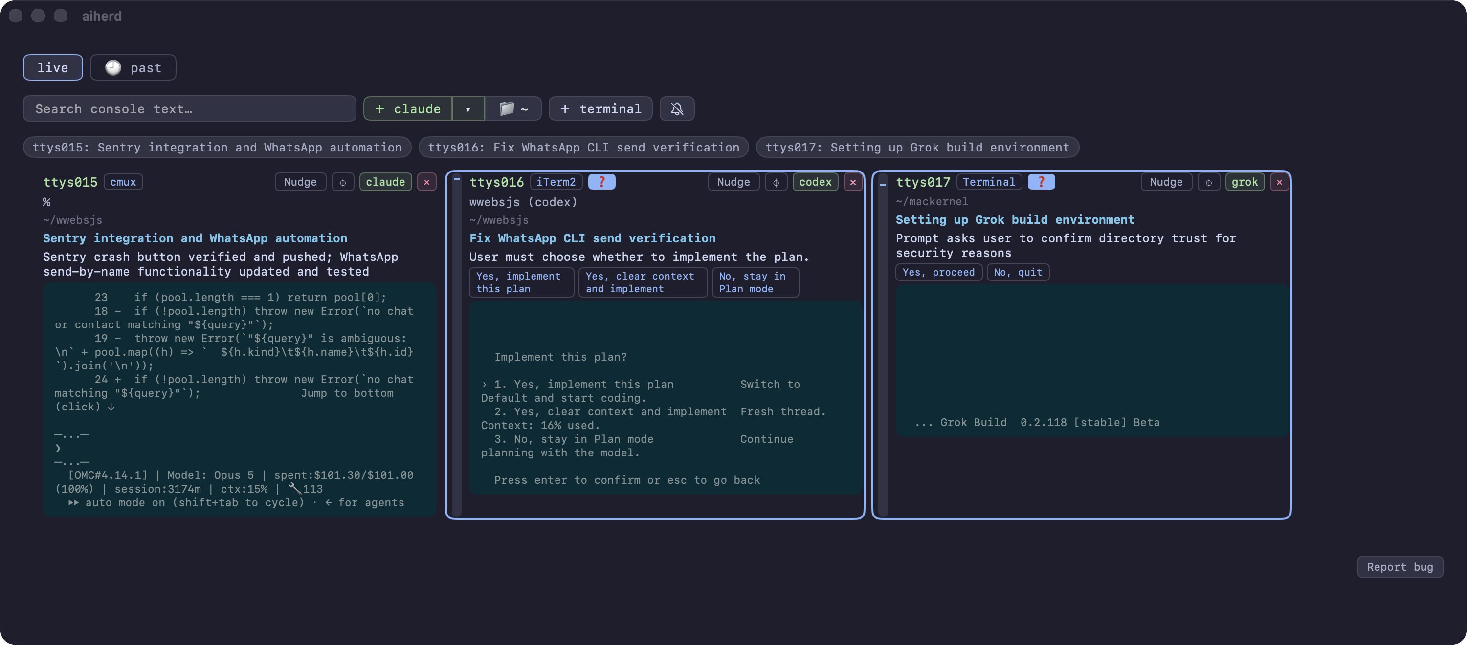Viewport: 1467px width, 645px height.
Task: Click the Fix WhatsApp CLI send verification title
Action: coord(592,238)
